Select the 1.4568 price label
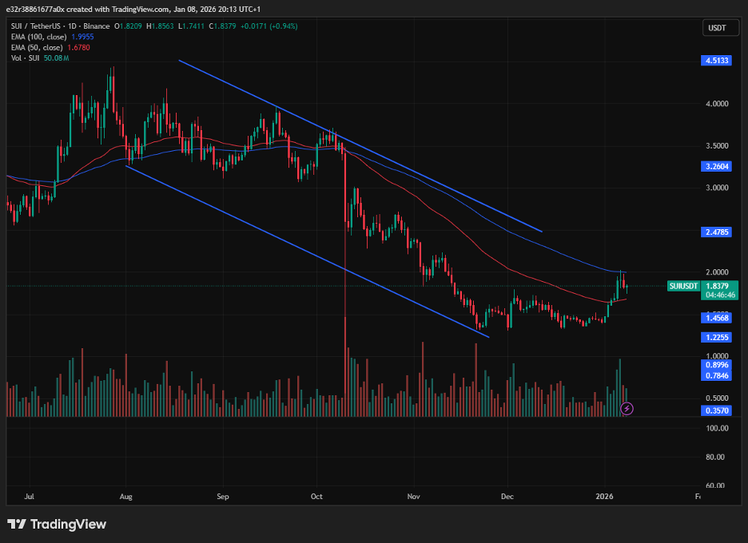 click(717, 318)
